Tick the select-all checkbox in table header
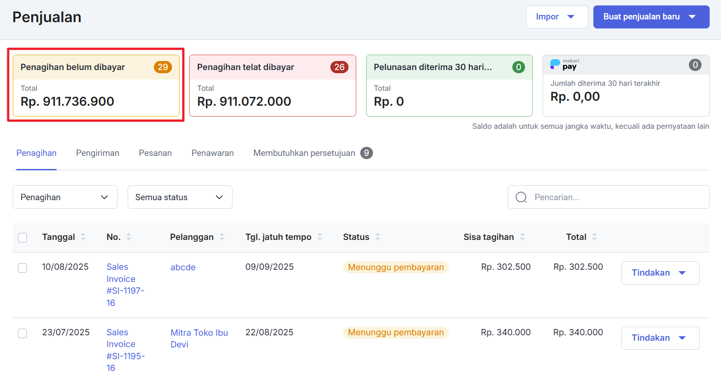The height and width of the screenshot is (380, 721). pyautogui.click(x=22, y=238)
